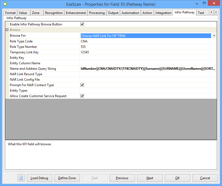This screenshot has height=186, width=222.
Task: Select the Choose NAR Link For HP TRIM combo box
Action: 145,36
